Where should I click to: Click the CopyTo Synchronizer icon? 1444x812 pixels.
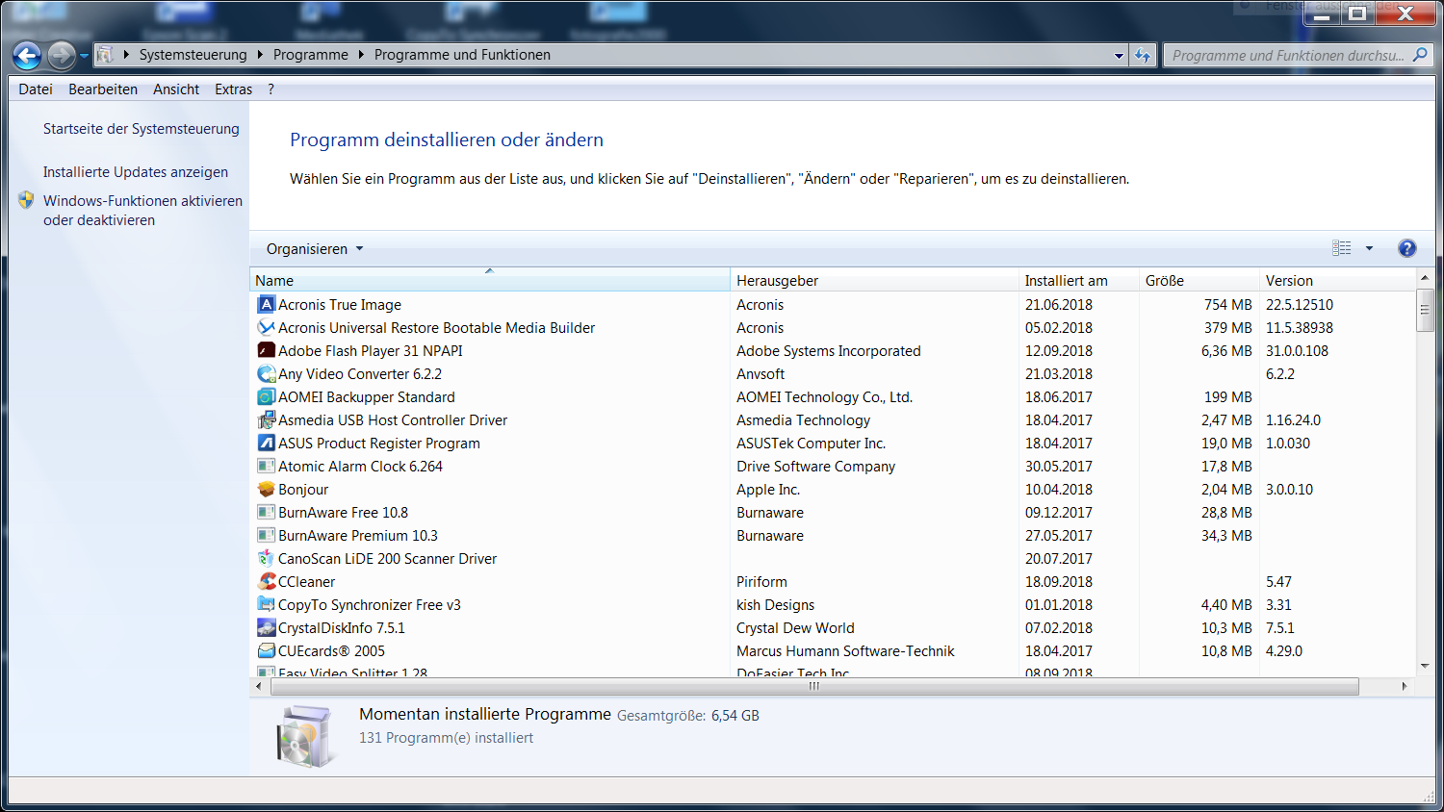(x=267, y=604)
